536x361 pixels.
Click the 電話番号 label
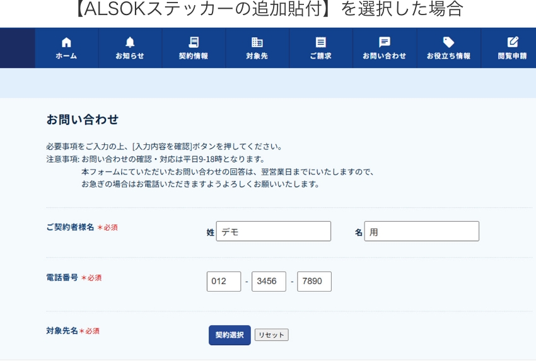(62, 277)
